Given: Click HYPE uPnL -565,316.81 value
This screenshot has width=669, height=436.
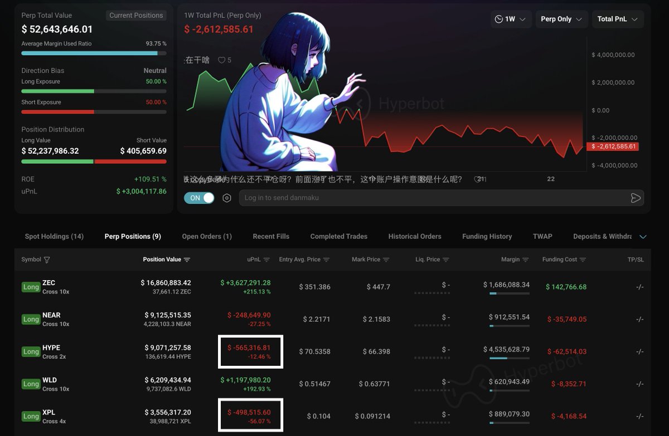Looking at the screenshot, I should pyautogui.click(x=249, y=347).
